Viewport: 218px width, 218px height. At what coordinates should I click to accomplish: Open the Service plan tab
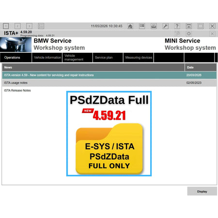coord(108,58)
